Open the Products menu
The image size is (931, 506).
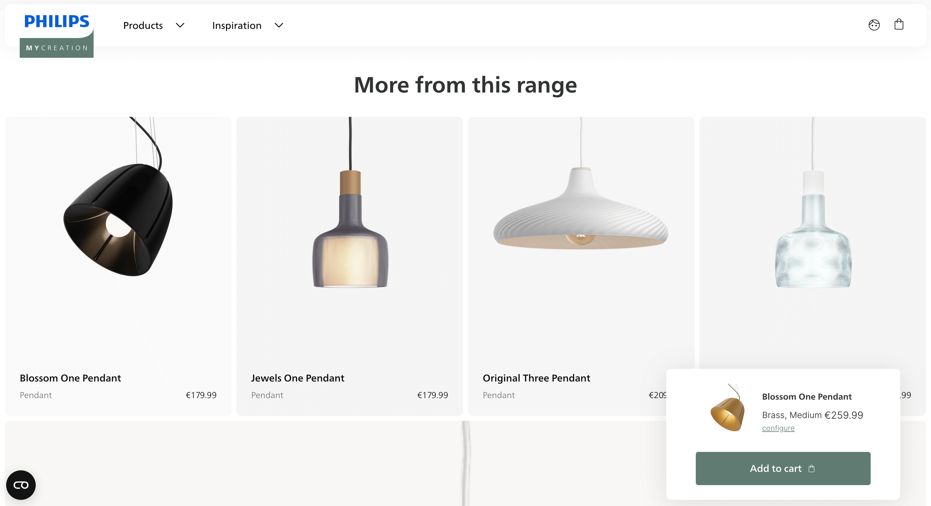(143, 25)
